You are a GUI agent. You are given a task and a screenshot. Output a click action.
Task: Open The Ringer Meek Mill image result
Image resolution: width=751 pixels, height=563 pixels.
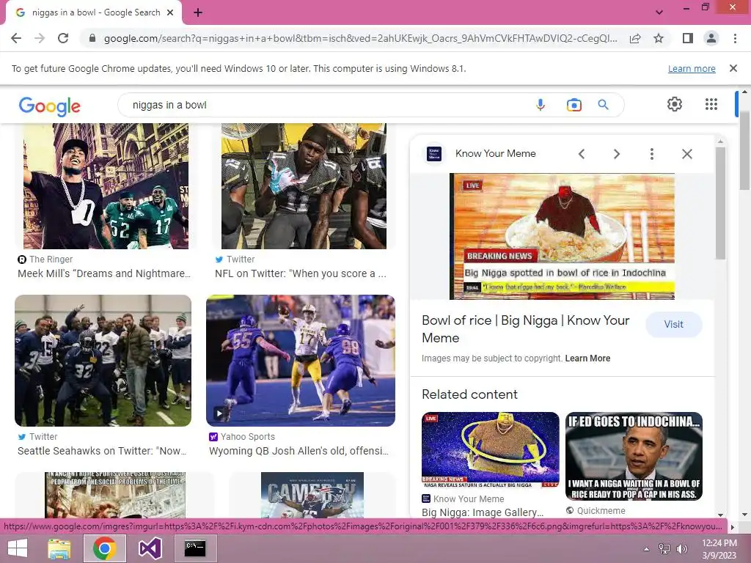coord(106,185)
